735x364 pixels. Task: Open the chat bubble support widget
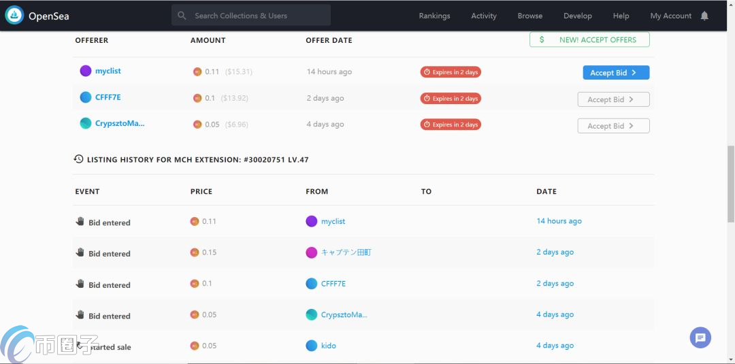700,337
